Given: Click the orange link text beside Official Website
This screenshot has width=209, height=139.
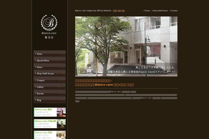Looking at the screenshot, I should [x=119, y=11].
